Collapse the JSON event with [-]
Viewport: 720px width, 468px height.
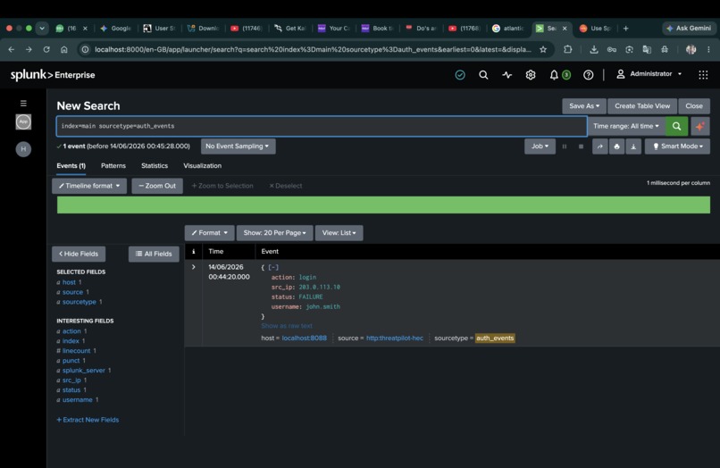[x=273, y=267]
